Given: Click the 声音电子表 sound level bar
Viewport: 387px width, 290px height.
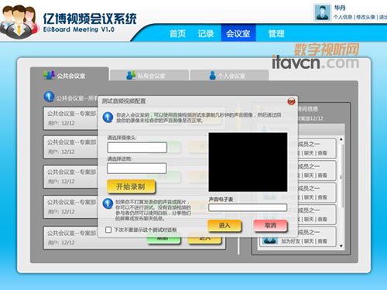Looking at the screenshot, I should tap(248, 207).
